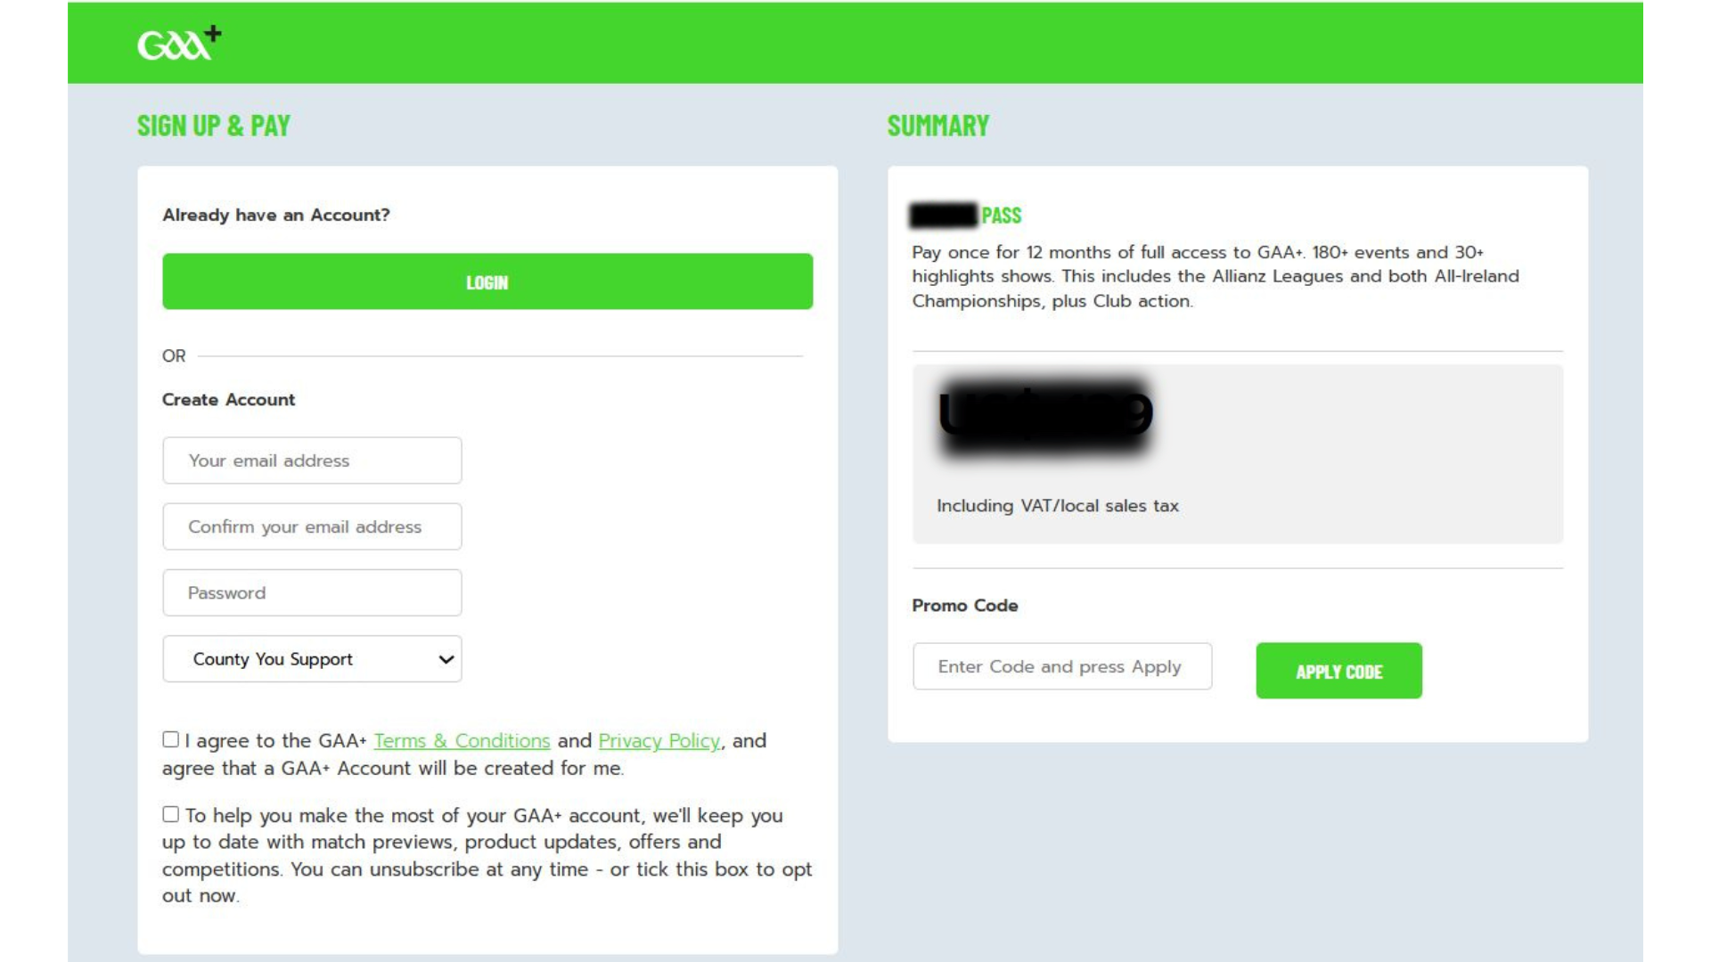Tick the Terms & Conditions agreement checkbox
Screen dimensions: 1711x962
tap(171, 739)
